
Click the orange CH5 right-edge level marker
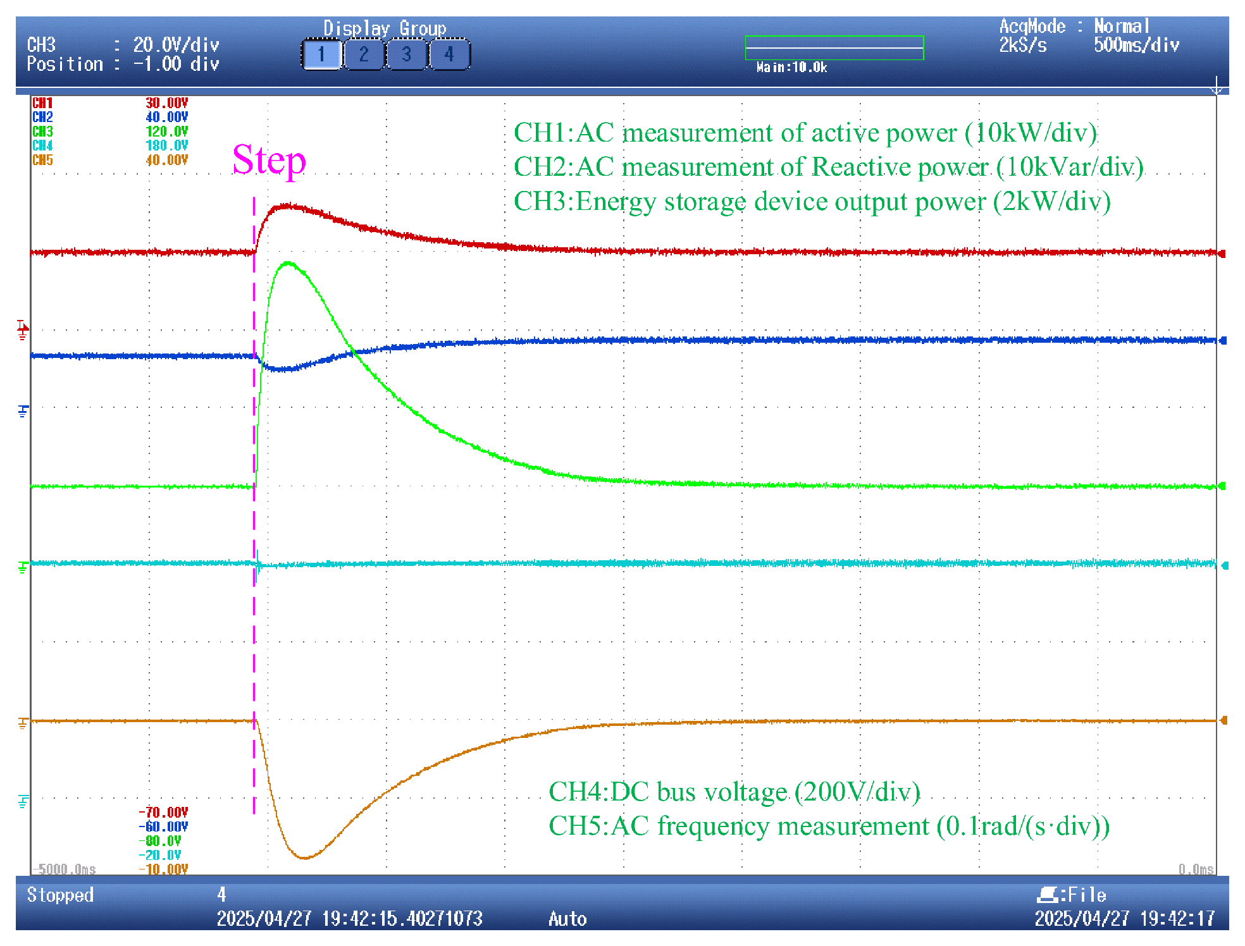tap(1223, 720)
